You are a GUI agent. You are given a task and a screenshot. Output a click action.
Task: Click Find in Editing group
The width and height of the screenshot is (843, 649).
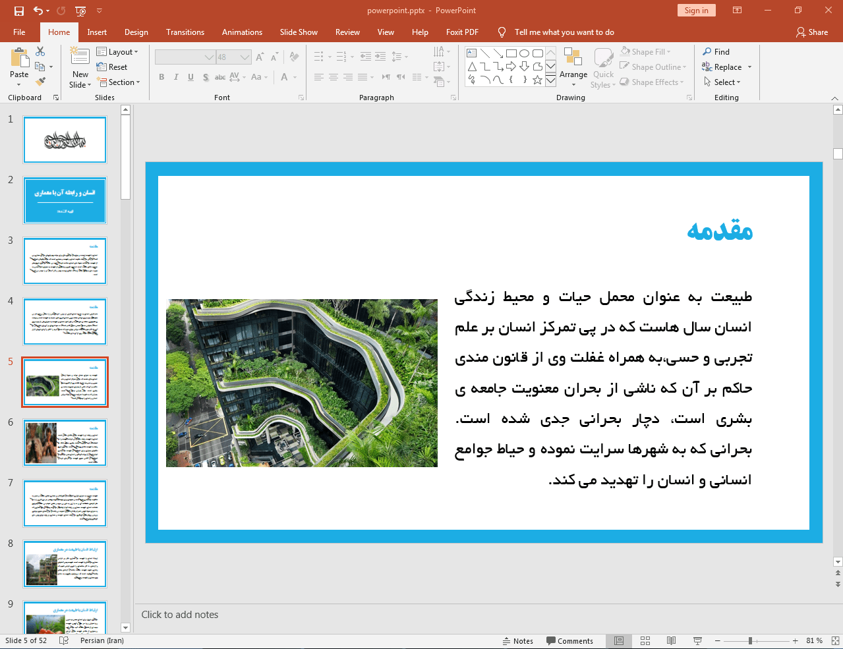[716, 52]
